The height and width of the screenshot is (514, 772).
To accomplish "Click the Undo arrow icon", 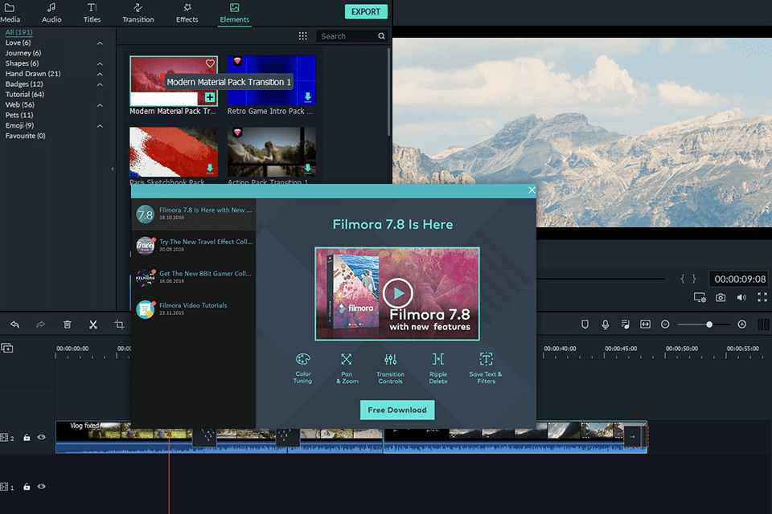I will (x=14, y=324).
